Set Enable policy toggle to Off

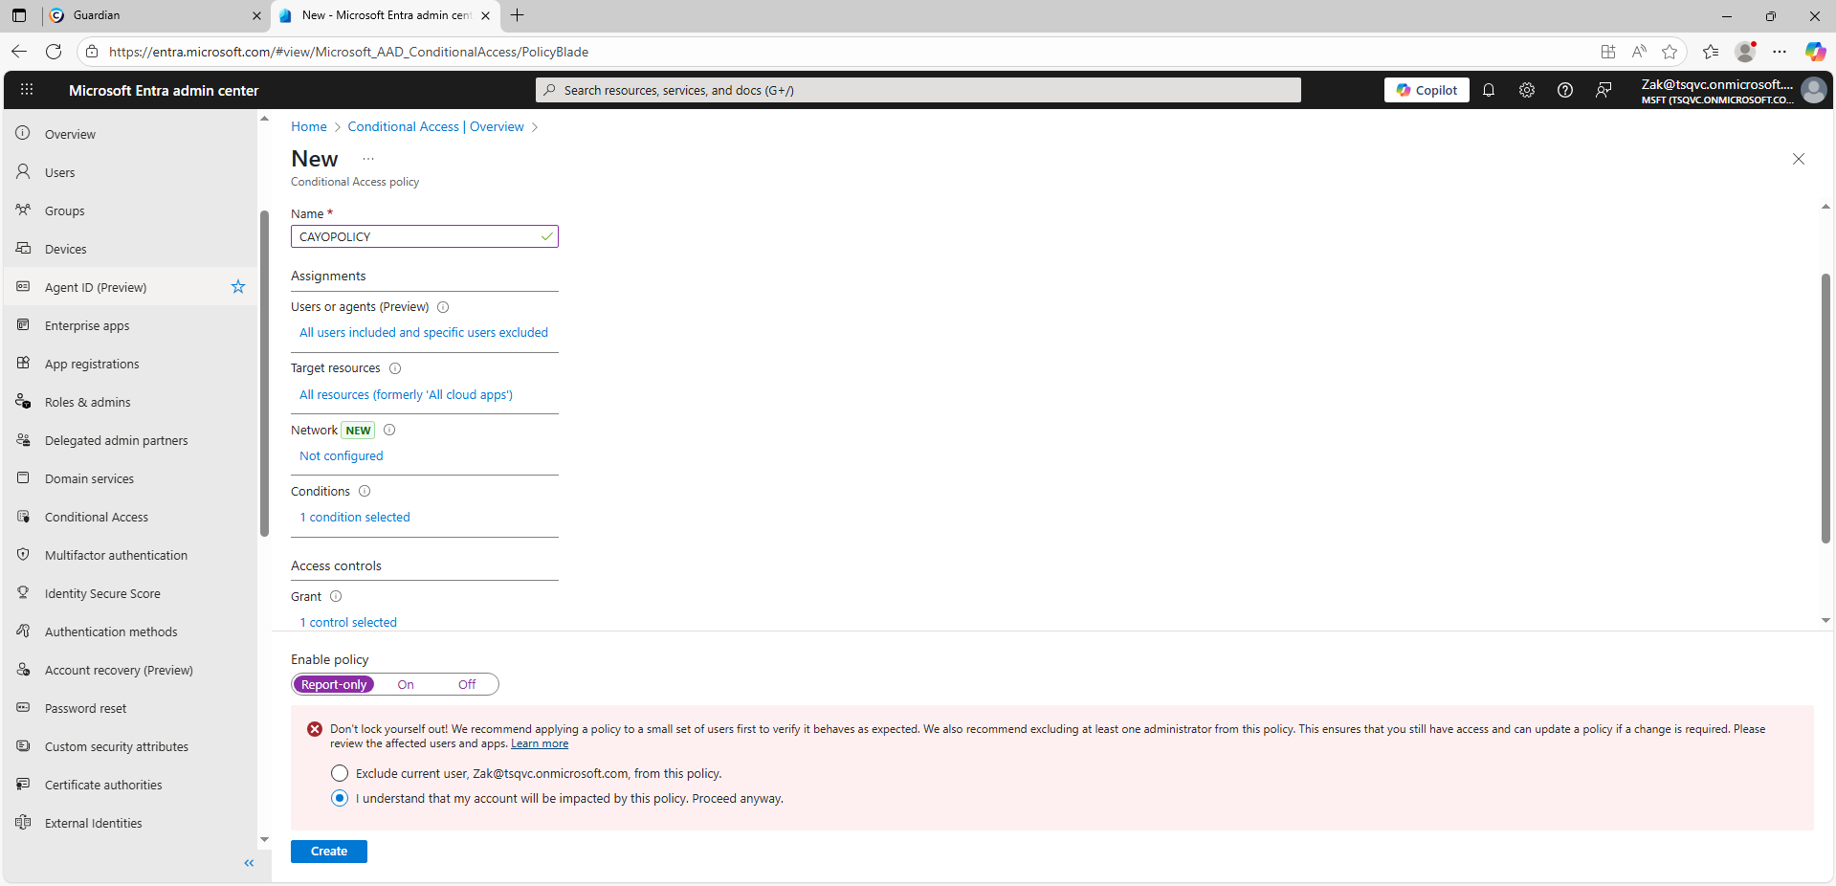pos(467,685)
